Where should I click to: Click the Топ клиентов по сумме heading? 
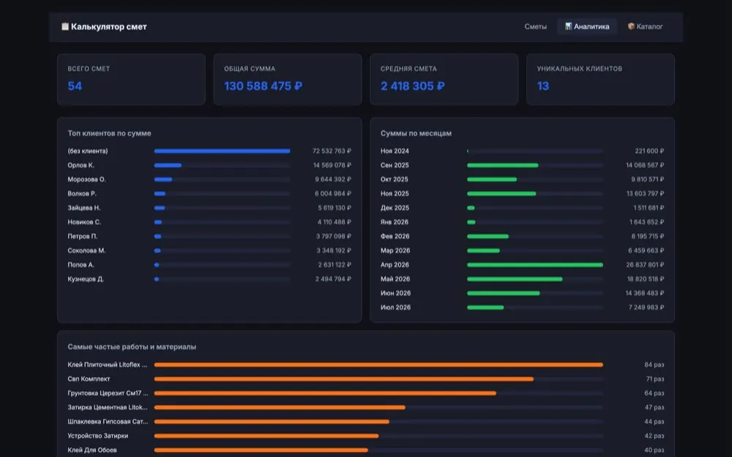pyautogui.click(x=109, y=133)
